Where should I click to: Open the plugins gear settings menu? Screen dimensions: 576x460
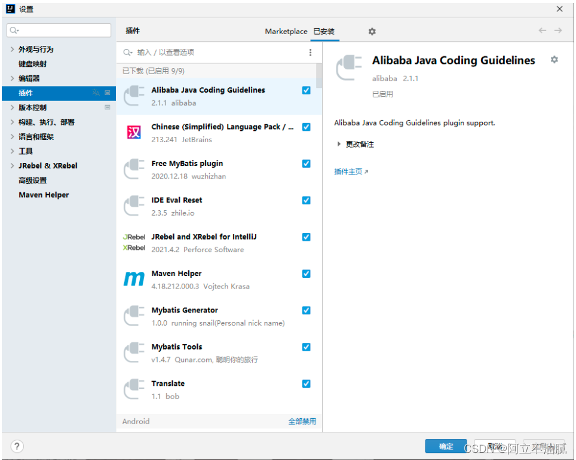click(372, 32)
